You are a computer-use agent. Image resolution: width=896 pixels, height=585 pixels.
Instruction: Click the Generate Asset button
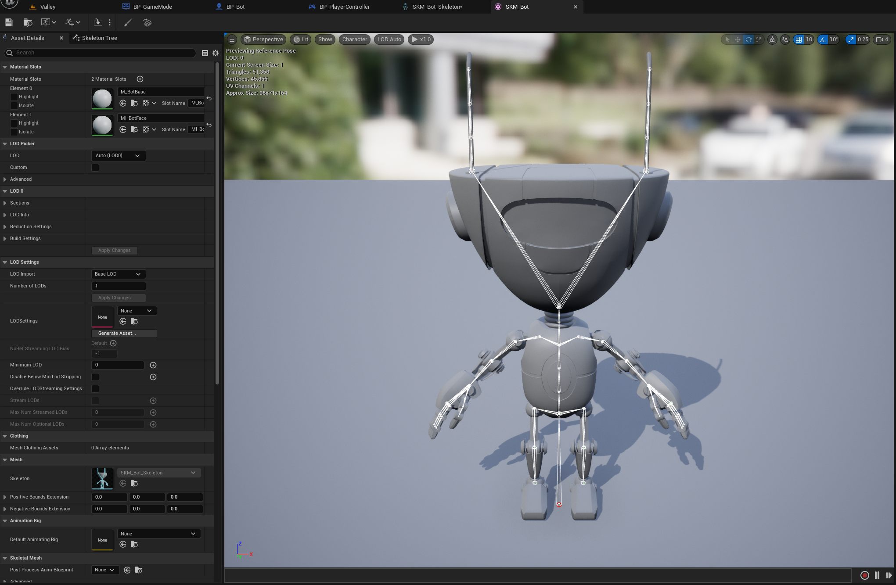(x=124, y=334)
